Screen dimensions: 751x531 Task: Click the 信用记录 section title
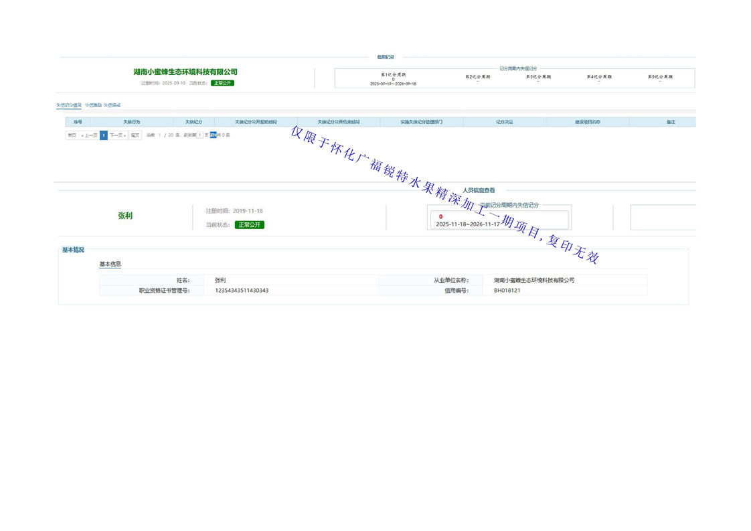pos(386,57)
